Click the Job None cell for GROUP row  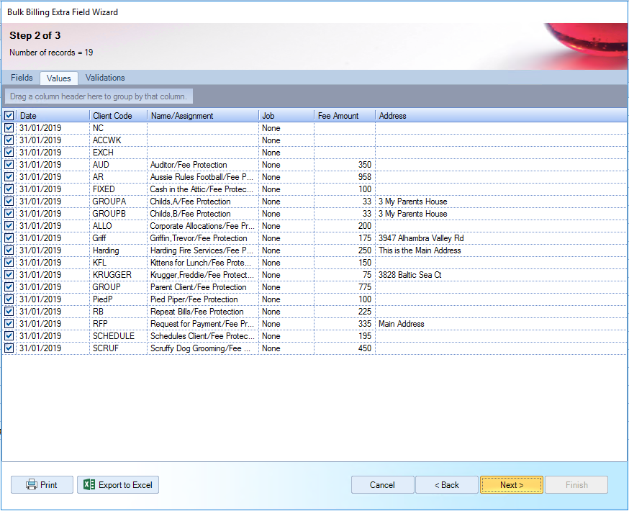coord(286,287)
